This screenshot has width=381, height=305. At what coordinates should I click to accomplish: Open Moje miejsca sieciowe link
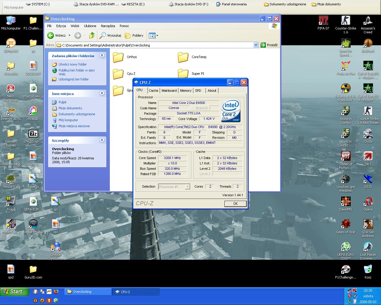pyautogui.click(x=74, y=126)
